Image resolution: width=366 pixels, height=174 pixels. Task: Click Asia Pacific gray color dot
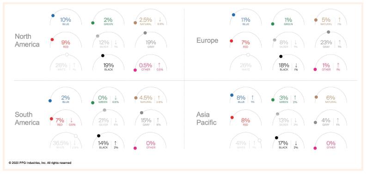pyautogui.click(x=315, y=122)
